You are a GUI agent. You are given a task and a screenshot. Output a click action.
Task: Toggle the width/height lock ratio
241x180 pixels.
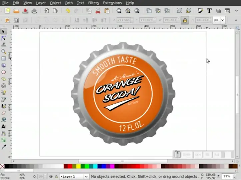pos(185,20)
